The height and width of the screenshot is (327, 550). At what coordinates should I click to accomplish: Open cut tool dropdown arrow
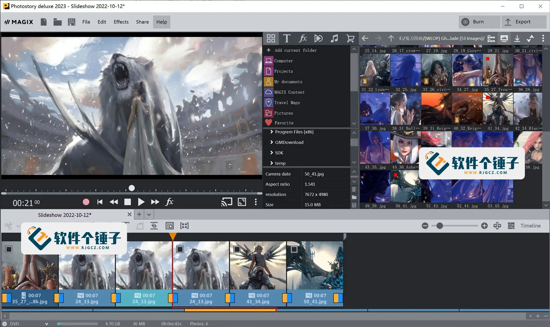tap(18, 226)
